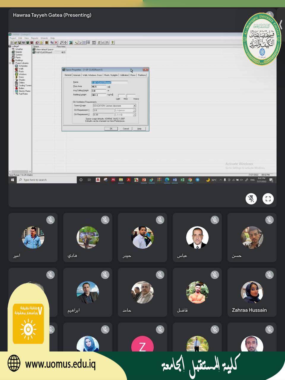Open the Space Usage dropdown
The image size is (285, 380).
[134, 106]
